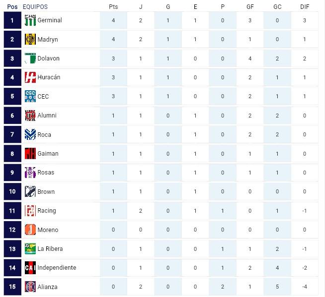The image size is (325, 297).
Task: Click the Germinal team crest icon
Action: [x=30, y=20]
